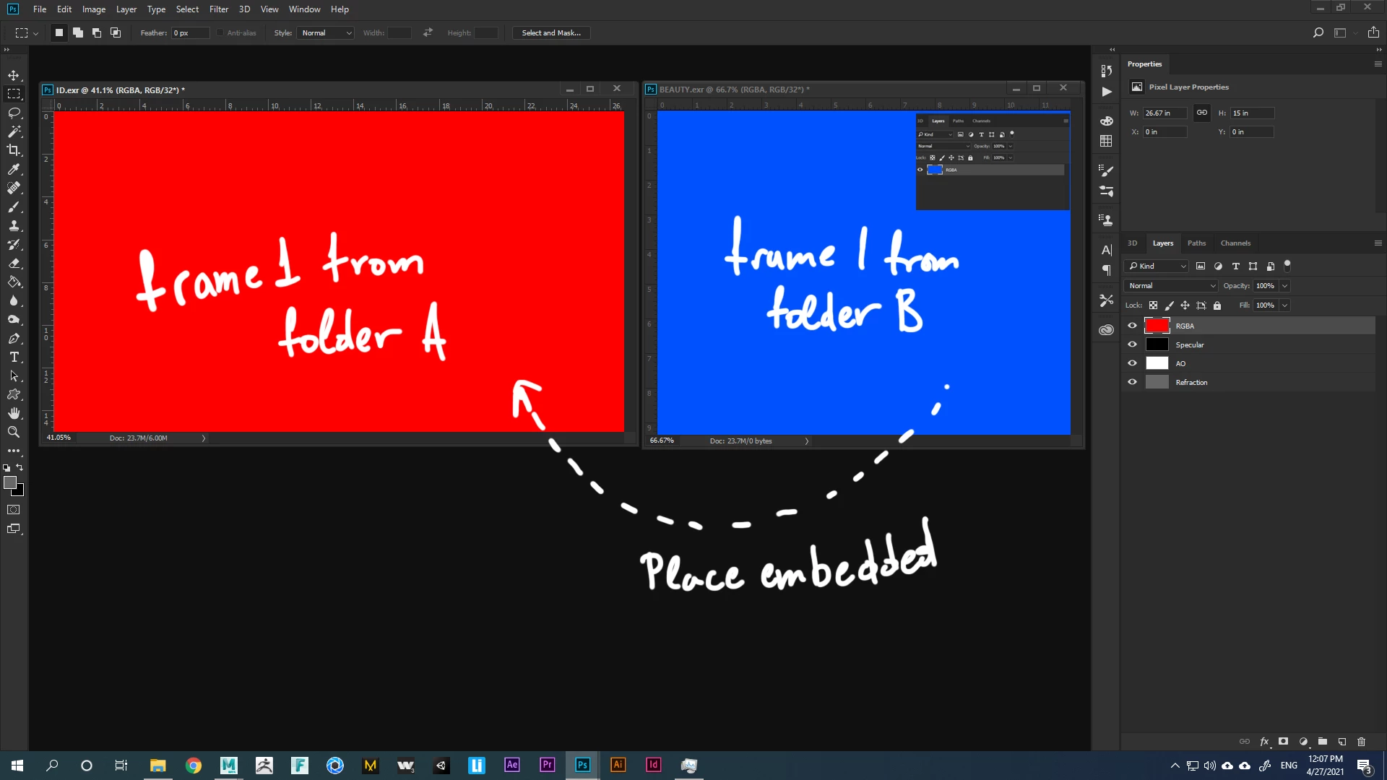
Task: Select the Zoom tool
Action: [x=14, y=432]
